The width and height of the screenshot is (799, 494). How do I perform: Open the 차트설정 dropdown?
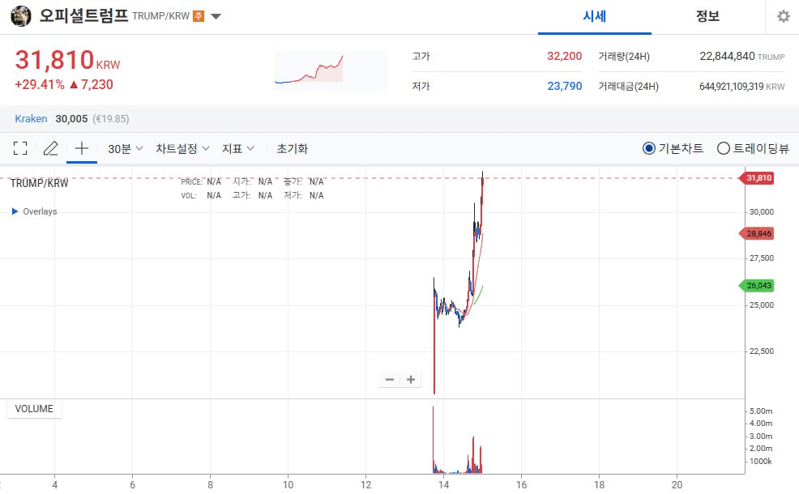point(182,149)
